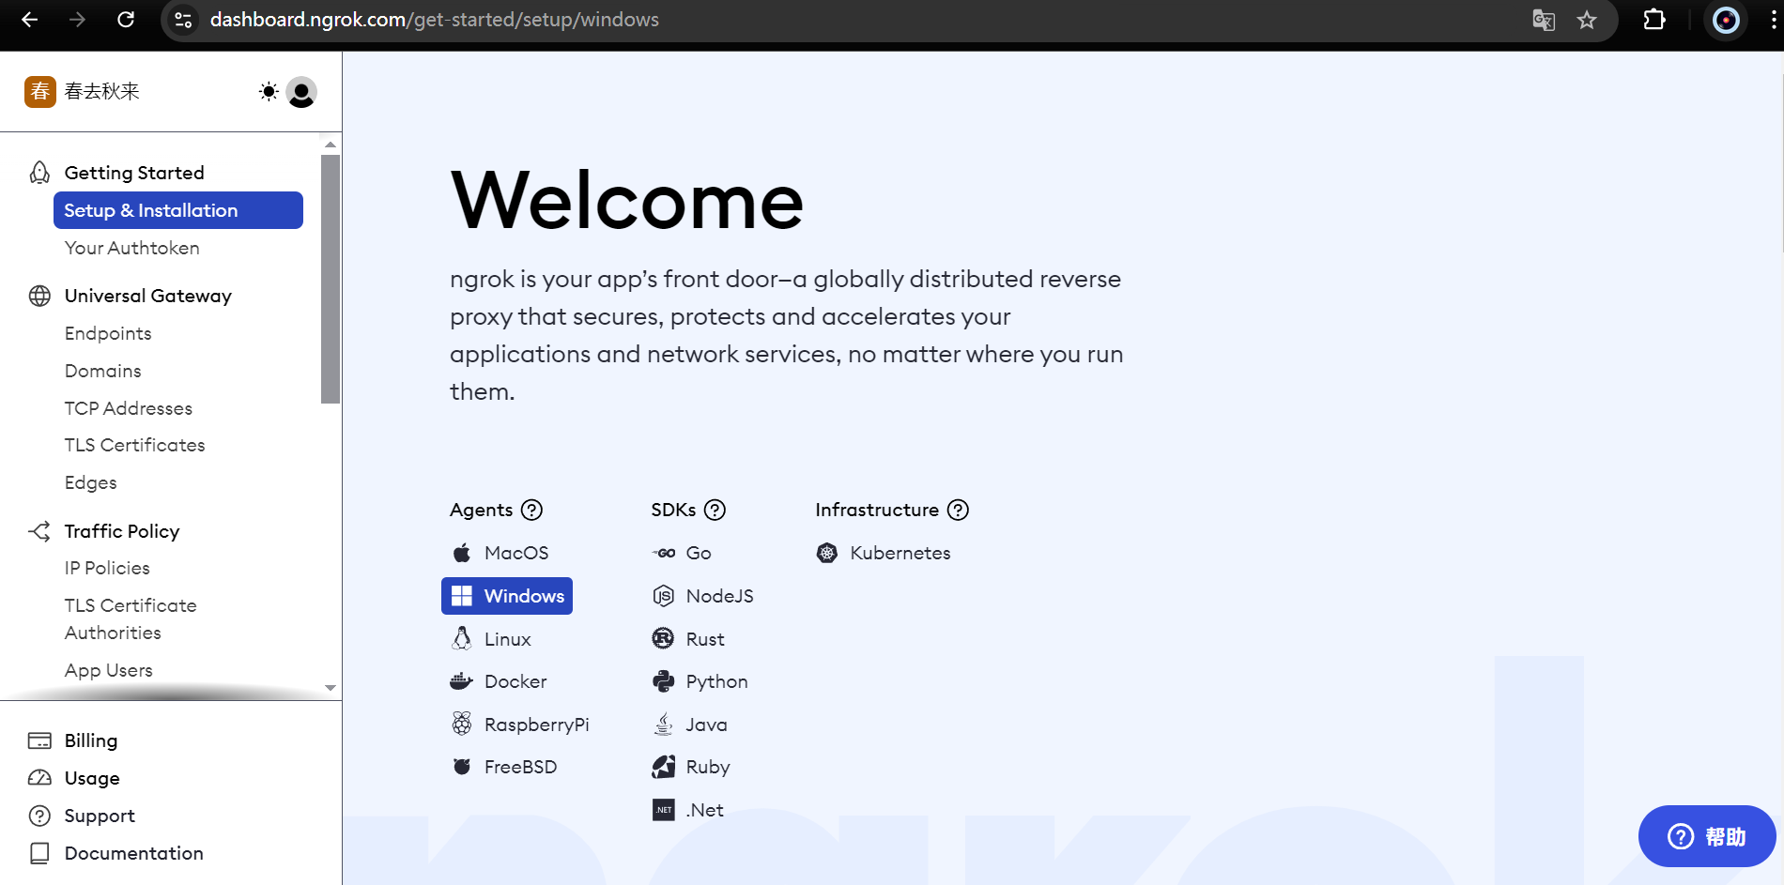Select Linux agent
1784x885 pixels.
(492, 639)
